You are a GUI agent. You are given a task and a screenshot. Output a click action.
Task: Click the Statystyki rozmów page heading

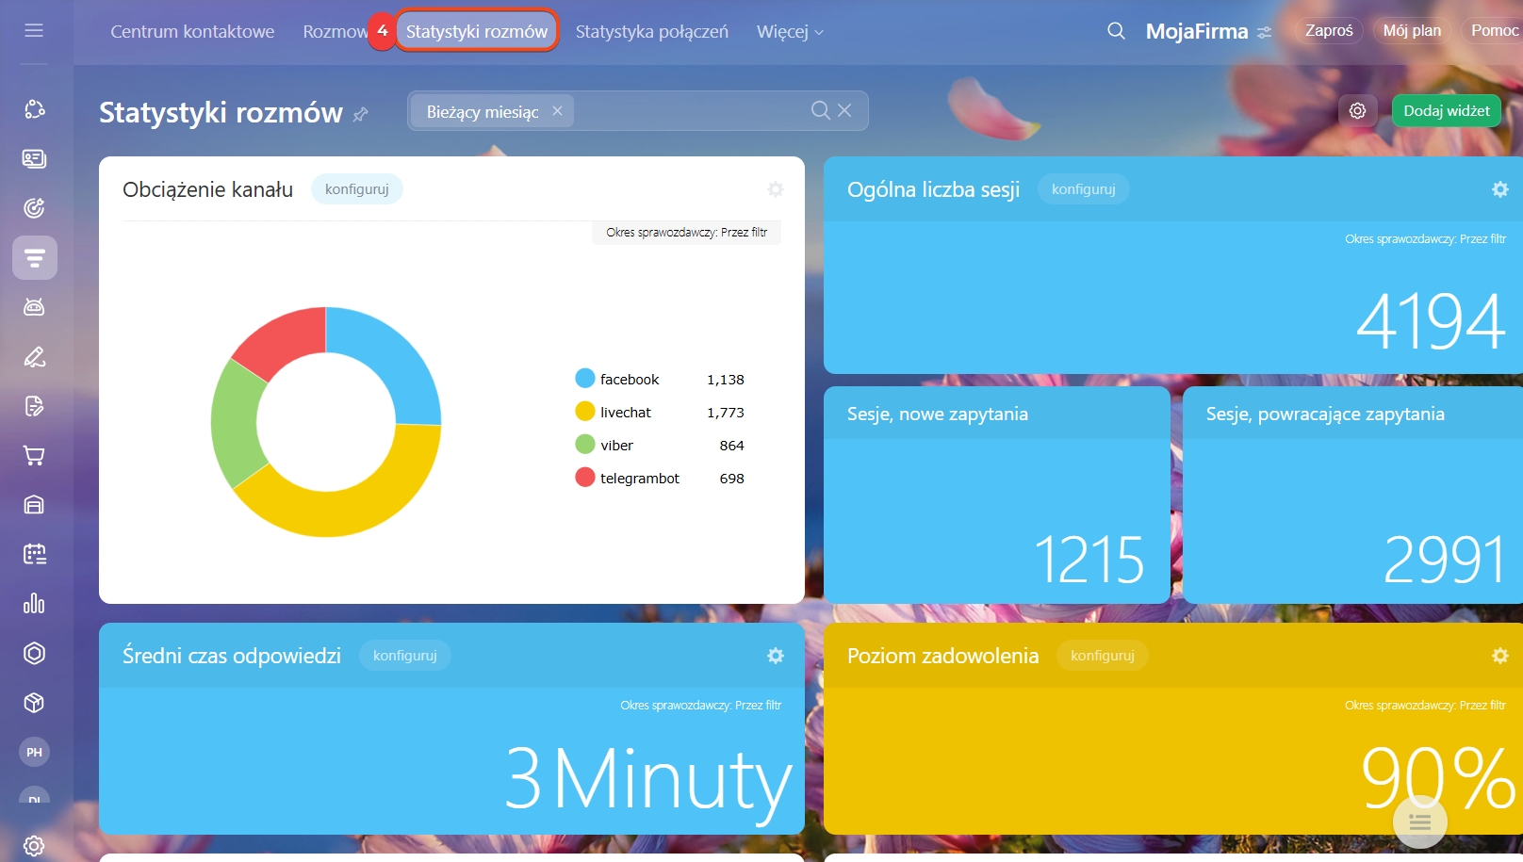point(221,112)
